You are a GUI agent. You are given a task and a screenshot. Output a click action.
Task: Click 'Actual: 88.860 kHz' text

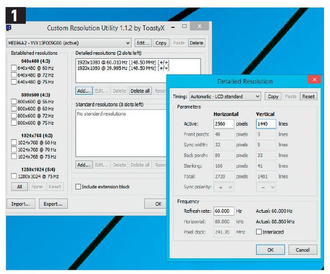point(275,221)
